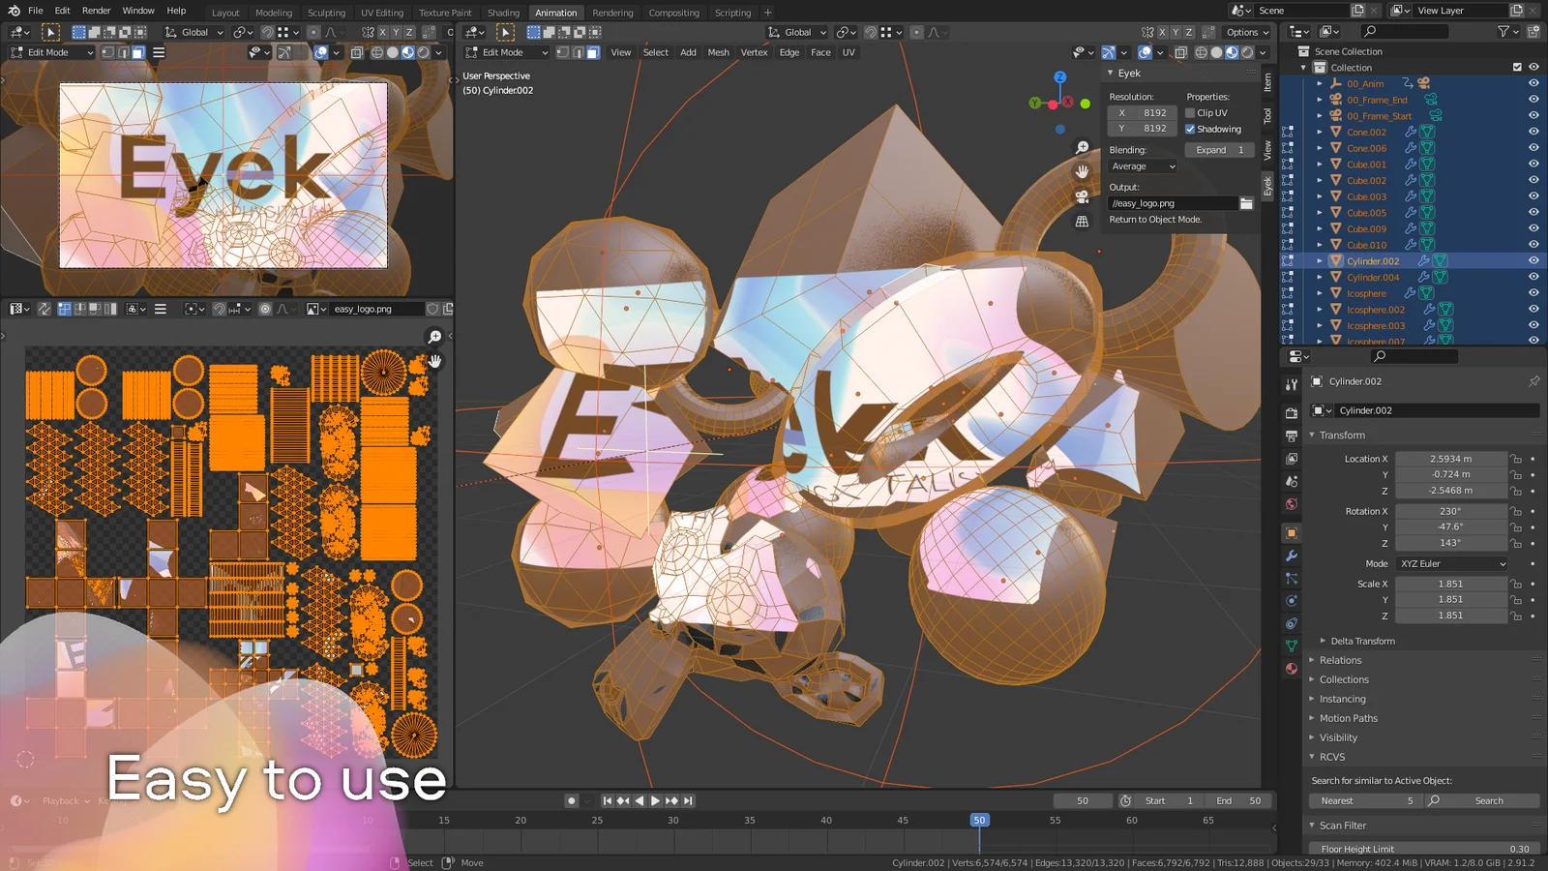Click the Search button in RCVS panel
Viewport: 1548px width, 871px height.
[1488, 800]
